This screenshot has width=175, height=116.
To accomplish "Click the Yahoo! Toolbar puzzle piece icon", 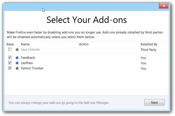I will point(17,68).
